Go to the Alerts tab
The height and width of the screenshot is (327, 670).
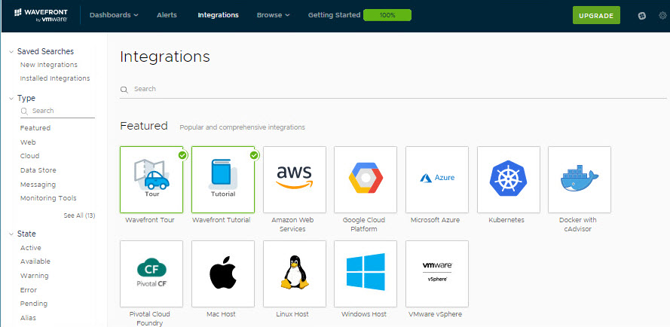168,15
